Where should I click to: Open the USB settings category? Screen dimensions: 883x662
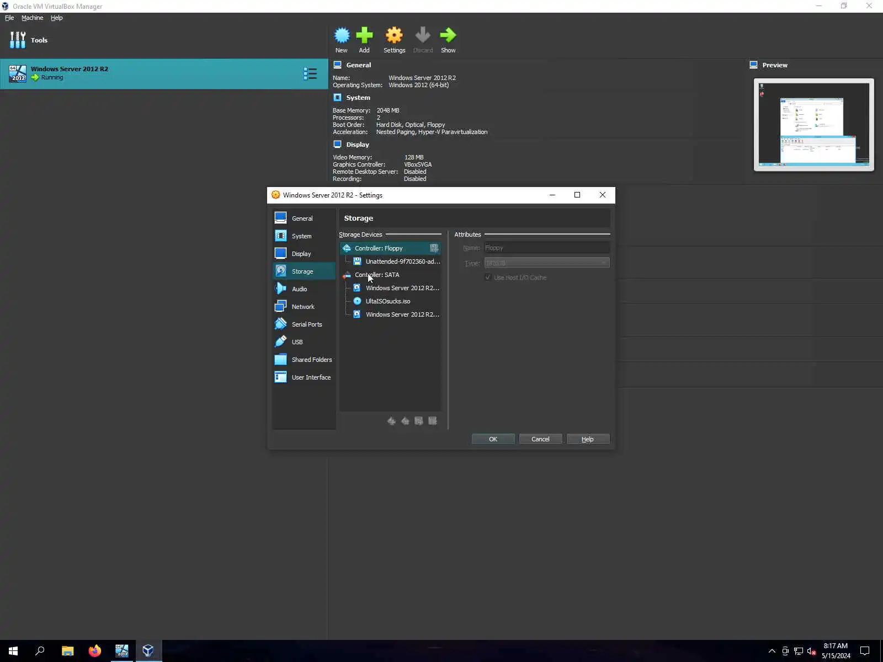pyautogui.click(x=304, y=342)
